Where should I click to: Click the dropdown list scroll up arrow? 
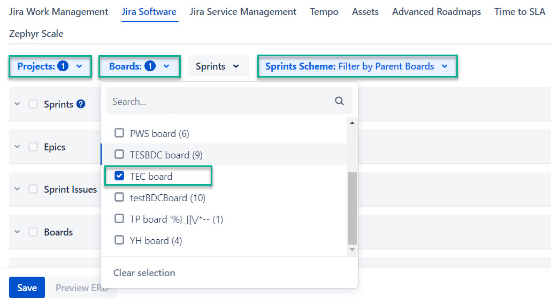pyautogui.click(x=352, y=123)
